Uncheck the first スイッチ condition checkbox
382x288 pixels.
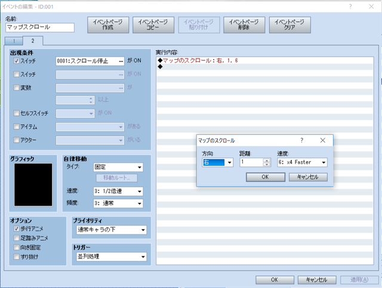[x=16, y=61]
